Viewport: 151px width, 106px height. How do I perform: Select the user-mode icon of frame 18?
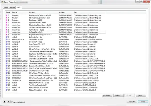(x=7, y=59)
